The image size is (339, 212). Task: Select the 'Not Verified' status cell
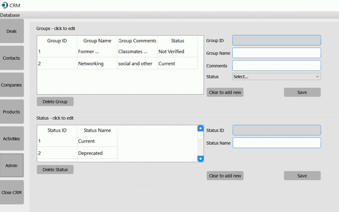pyautogui.click(x=177, y=51)
